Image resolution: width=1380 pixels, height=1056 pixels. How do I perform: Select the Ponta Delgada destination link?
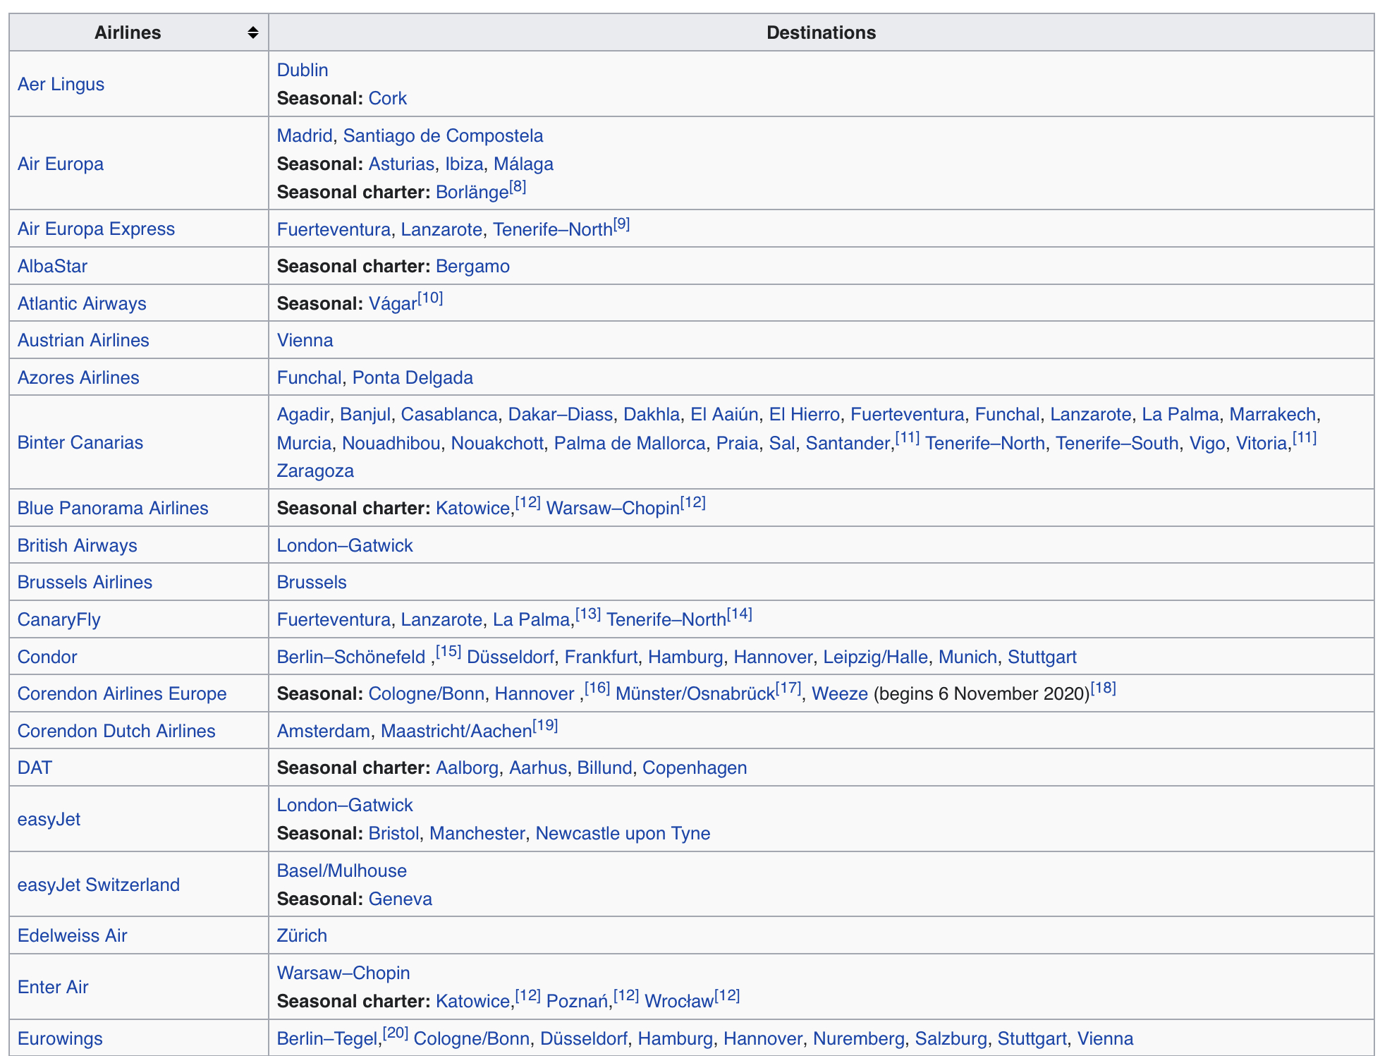(x=413, y=377)
